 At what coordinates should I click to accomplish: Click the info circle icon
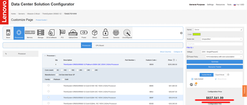(191, 85)
